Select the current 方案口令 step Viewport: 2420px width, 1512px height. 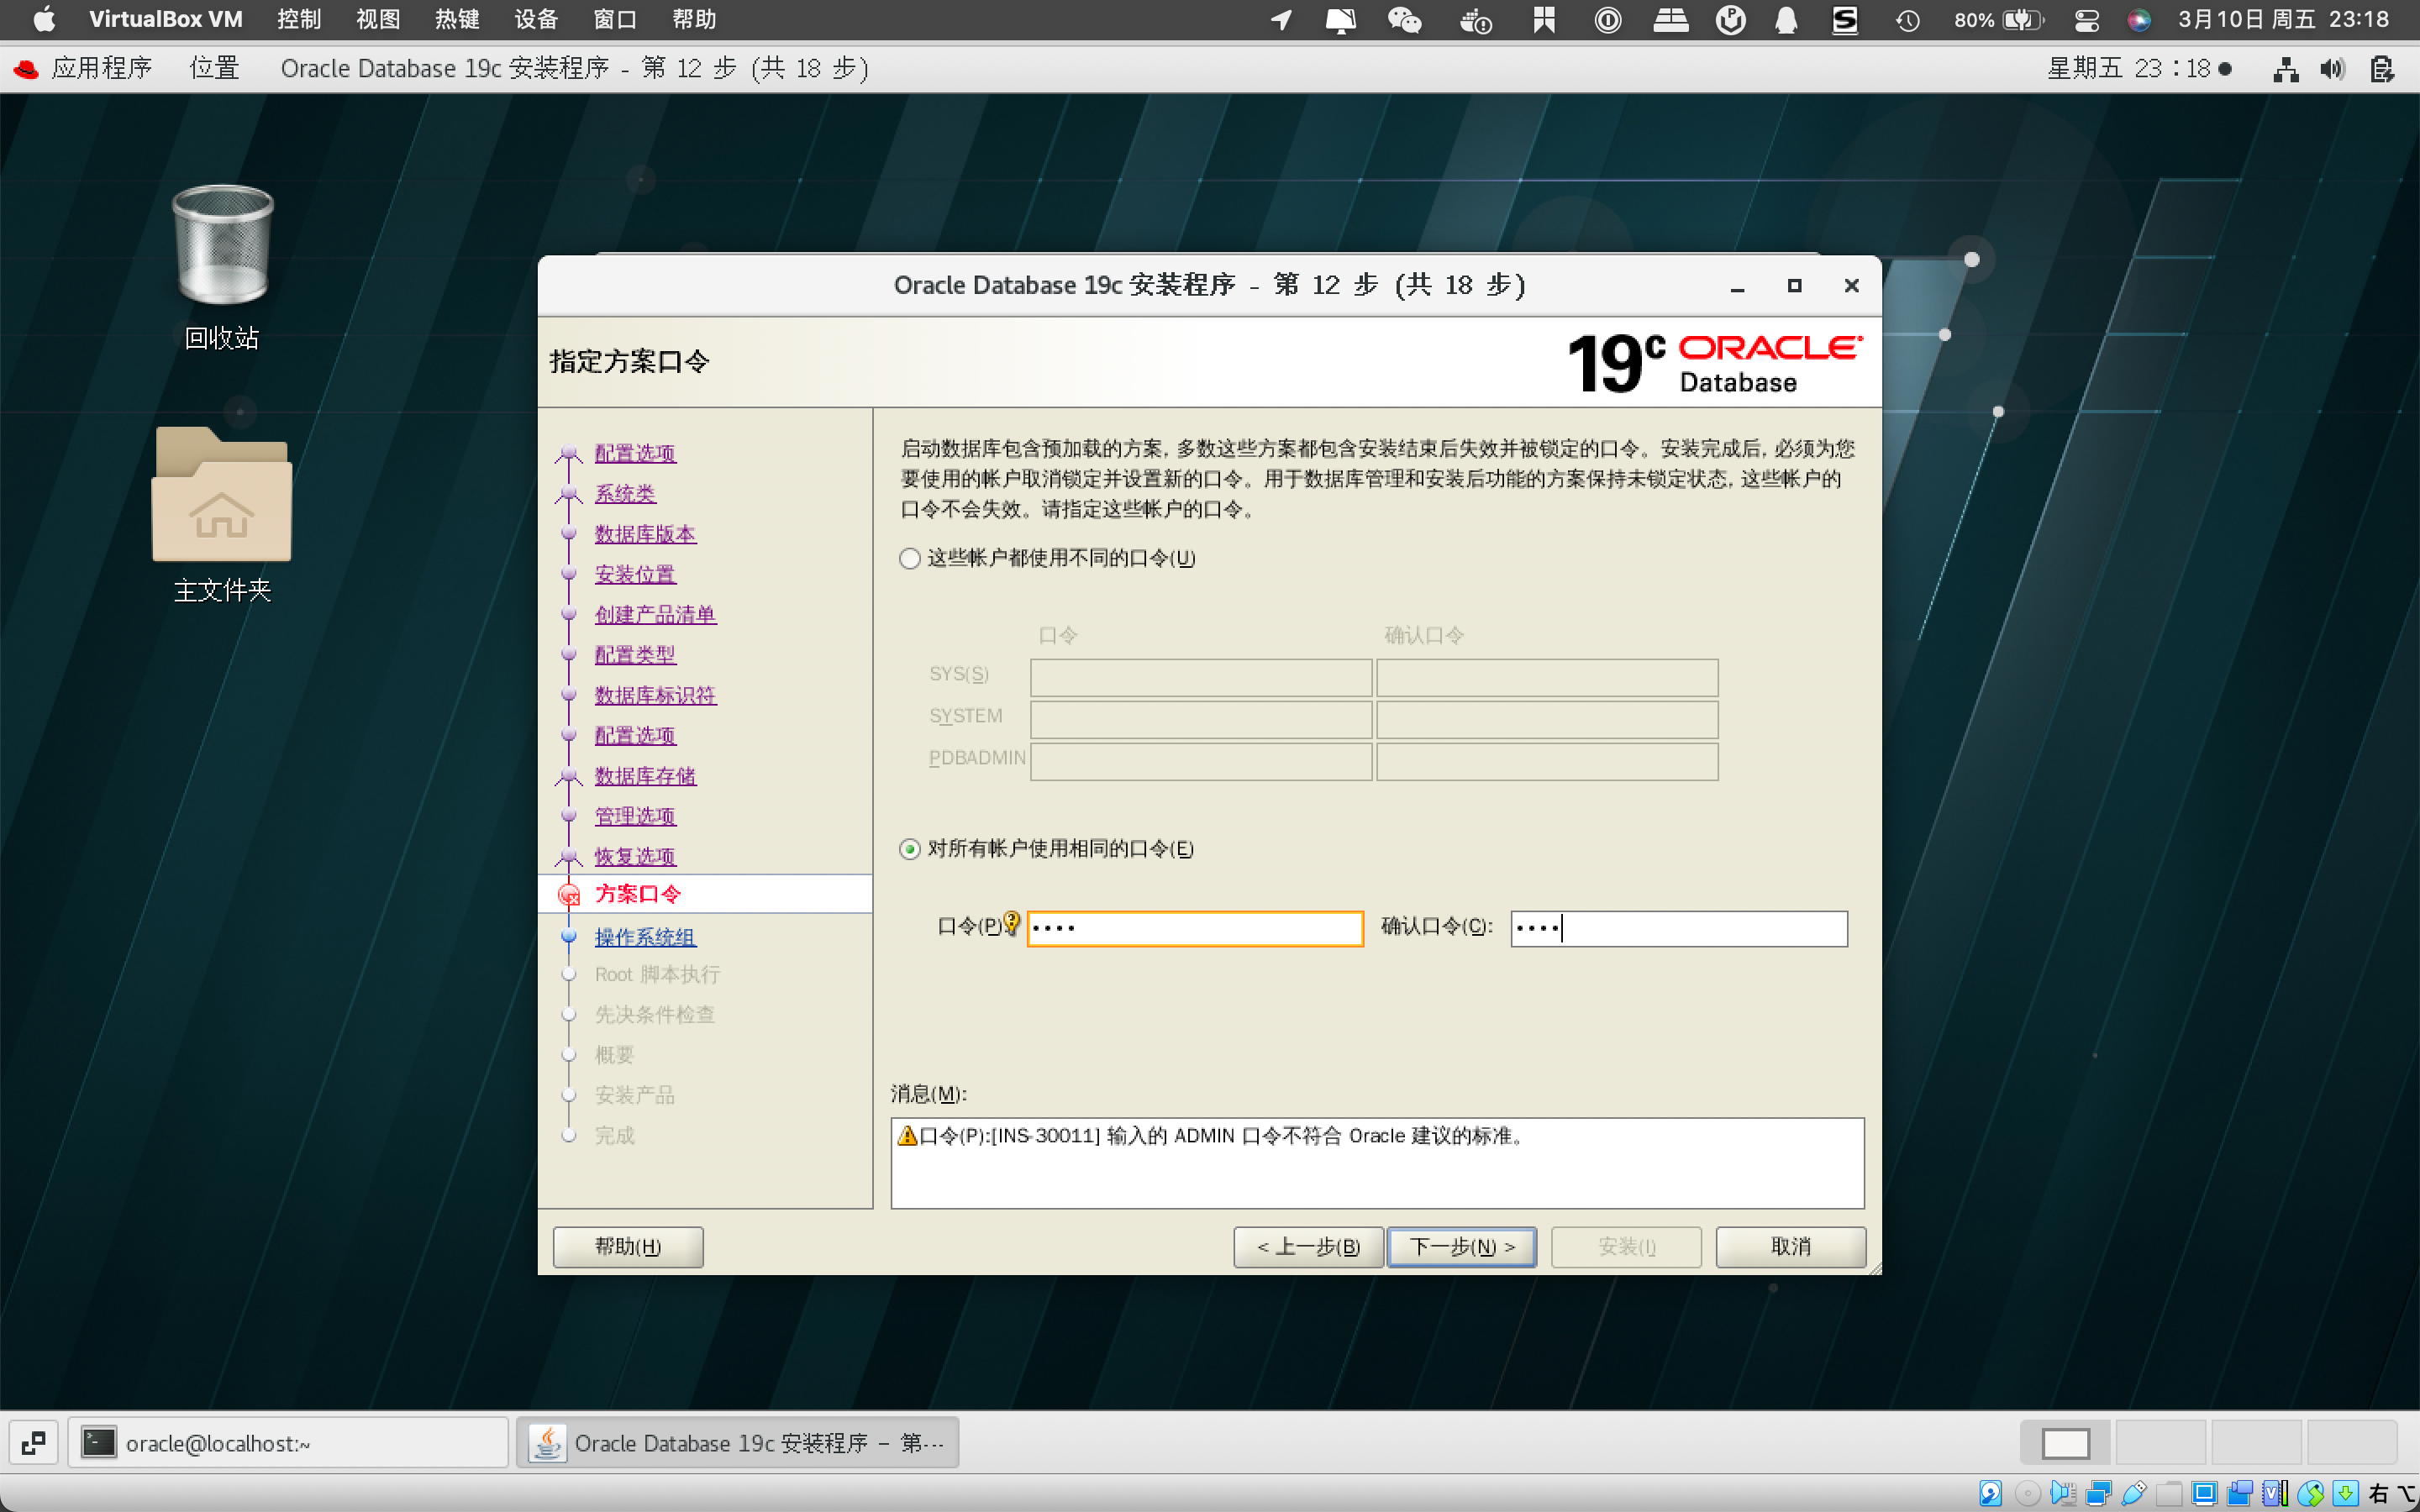(x=638, y=894)
